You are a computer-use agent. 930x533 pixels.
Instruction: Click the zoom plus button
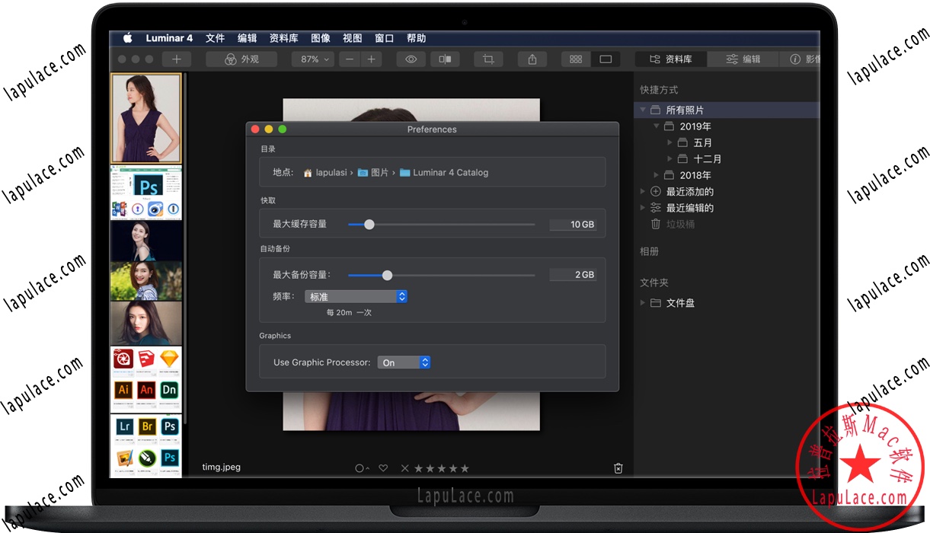pos(371,58)
